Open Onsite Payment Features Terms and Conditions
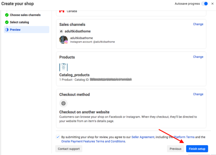 coord(93,141)
